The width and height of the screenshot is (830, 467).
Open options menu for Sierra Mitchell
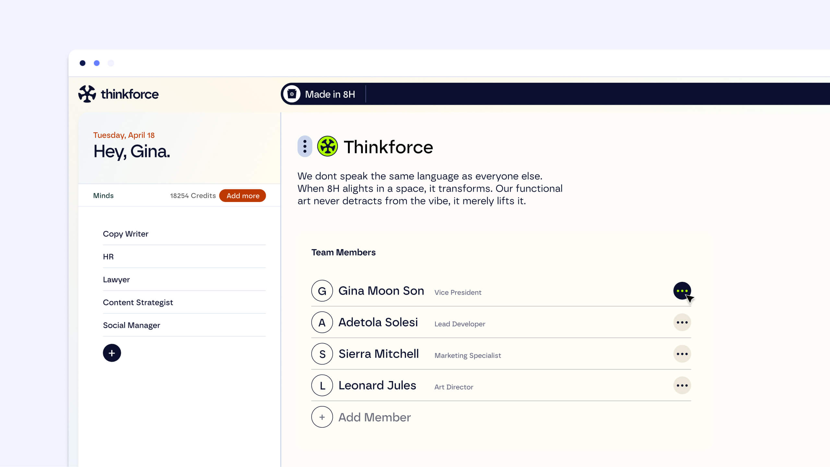point(682,354)
